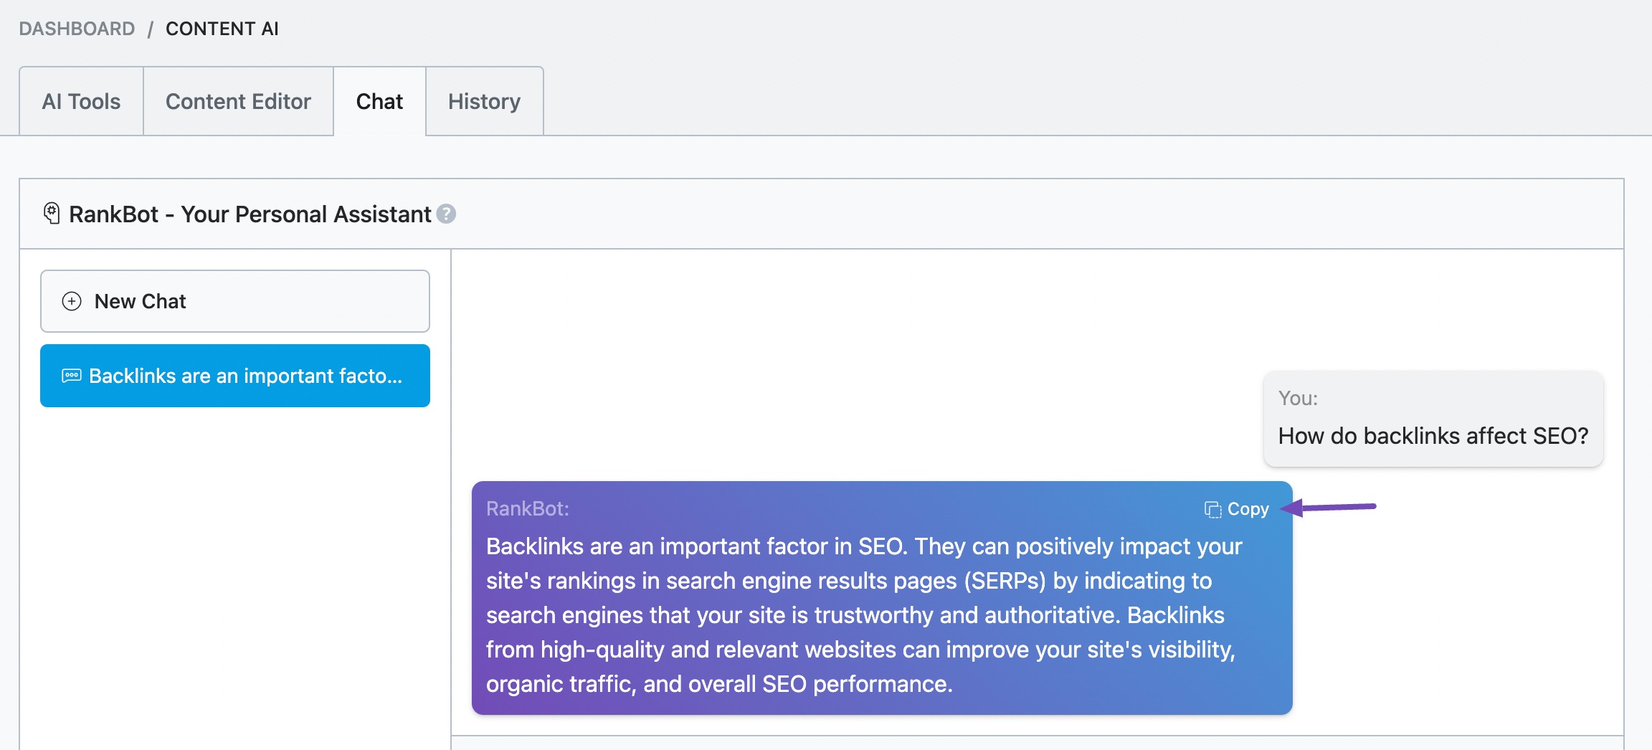
Task: Navigate to Dashboard via the breadcrumb
Action: pos(76,28)
